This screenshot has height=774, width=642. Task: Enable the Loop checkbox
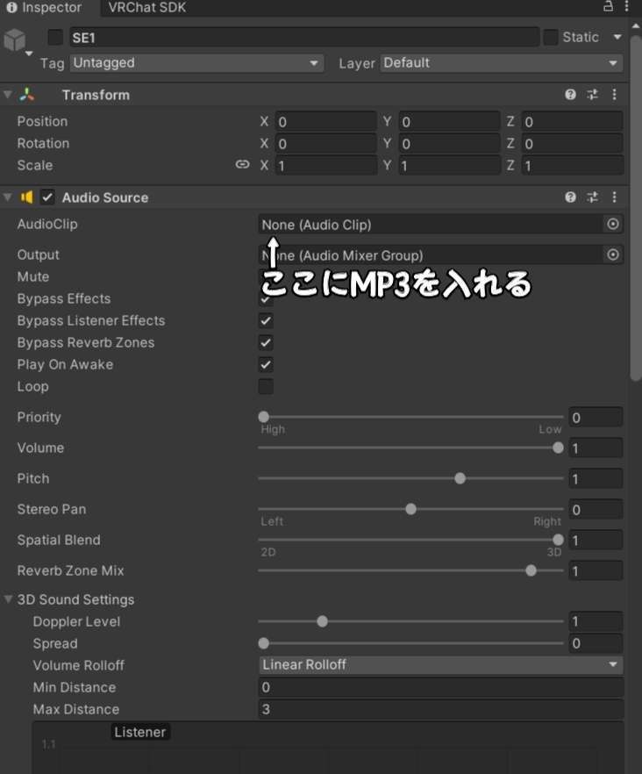point(266,386)
